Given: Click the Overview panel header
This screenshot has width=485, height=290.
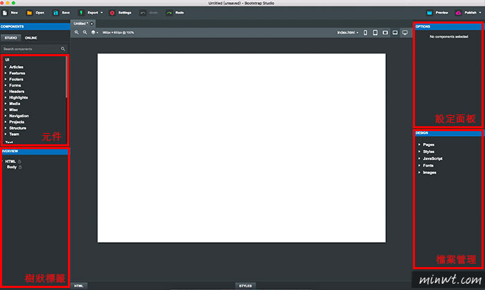Looking at the screenshot, I should [35, 151].
